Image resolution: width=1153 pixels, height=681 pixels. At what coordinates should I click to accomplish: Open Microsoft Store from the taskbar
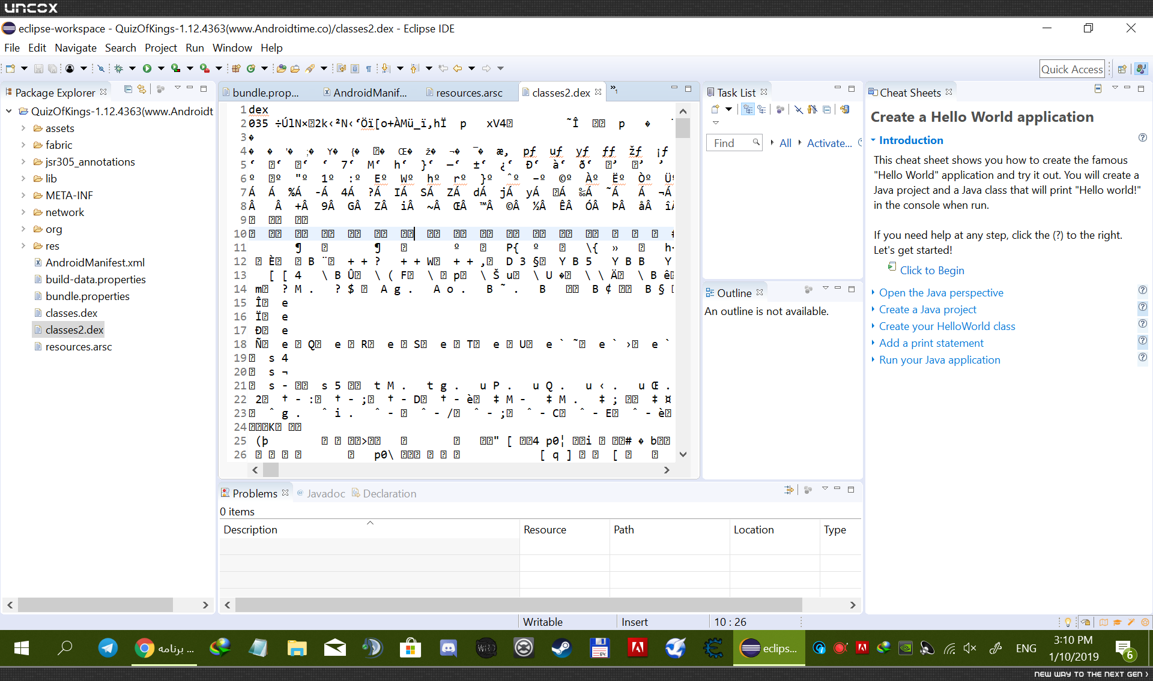tap(410, 648)
